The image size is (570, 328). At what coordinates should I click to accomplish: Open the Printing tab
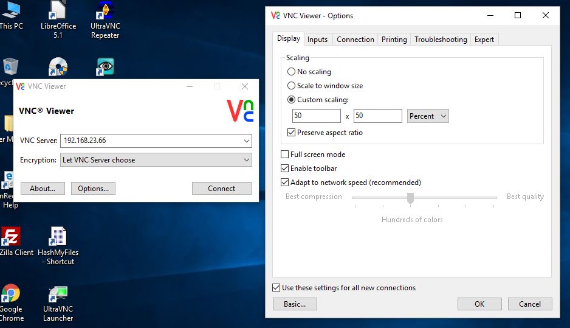[394, 40]
